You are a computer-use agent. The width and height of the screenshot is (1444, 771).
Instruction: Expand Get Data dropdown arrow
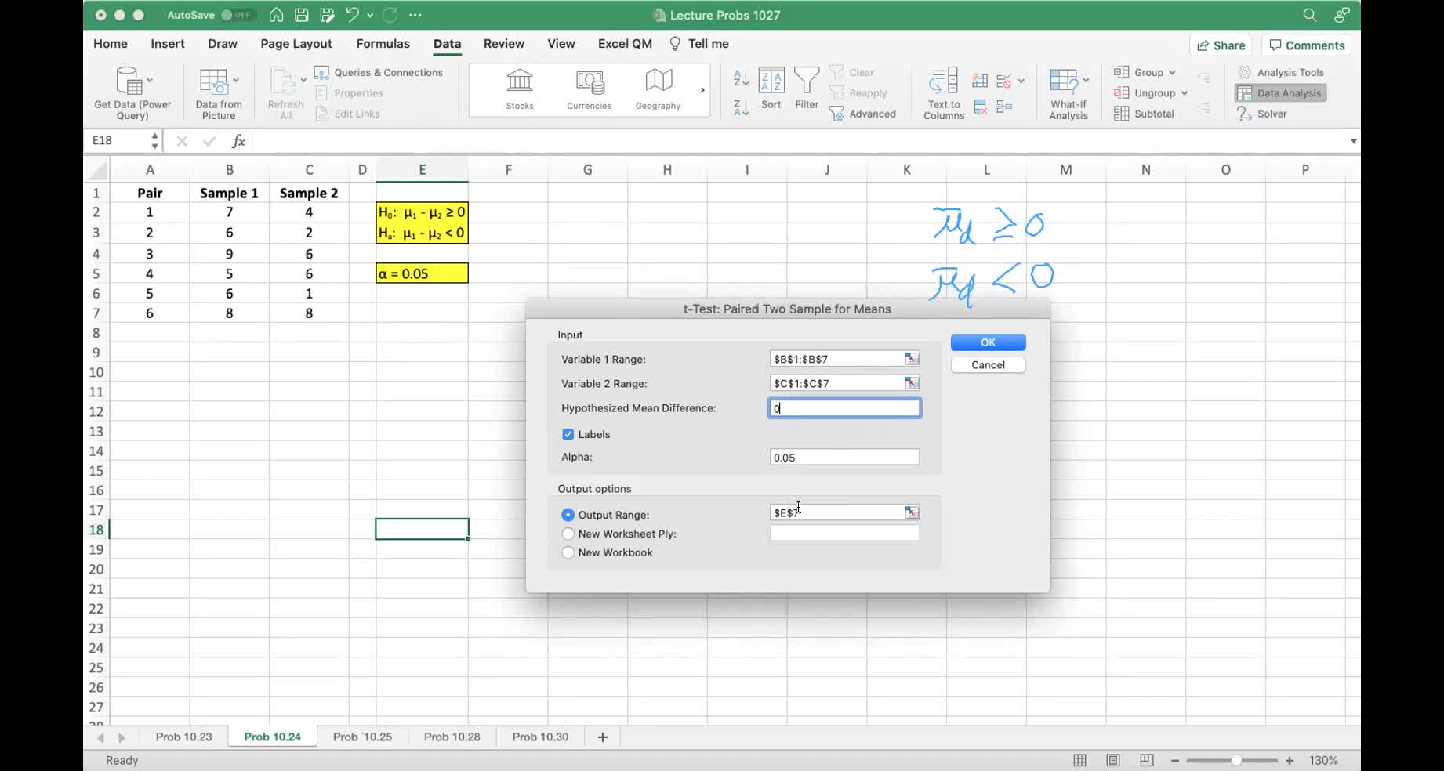(150, 80)
